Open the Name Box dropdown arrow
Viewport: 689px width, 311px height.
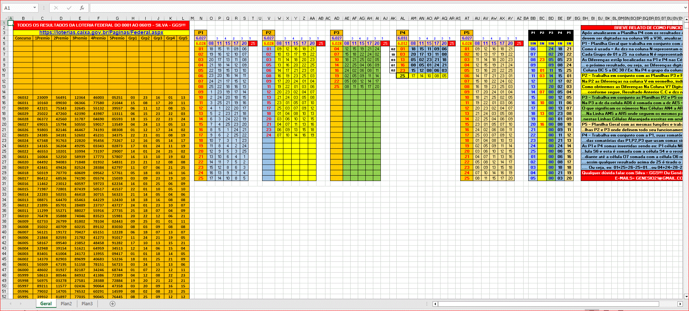tap(35, 8)
